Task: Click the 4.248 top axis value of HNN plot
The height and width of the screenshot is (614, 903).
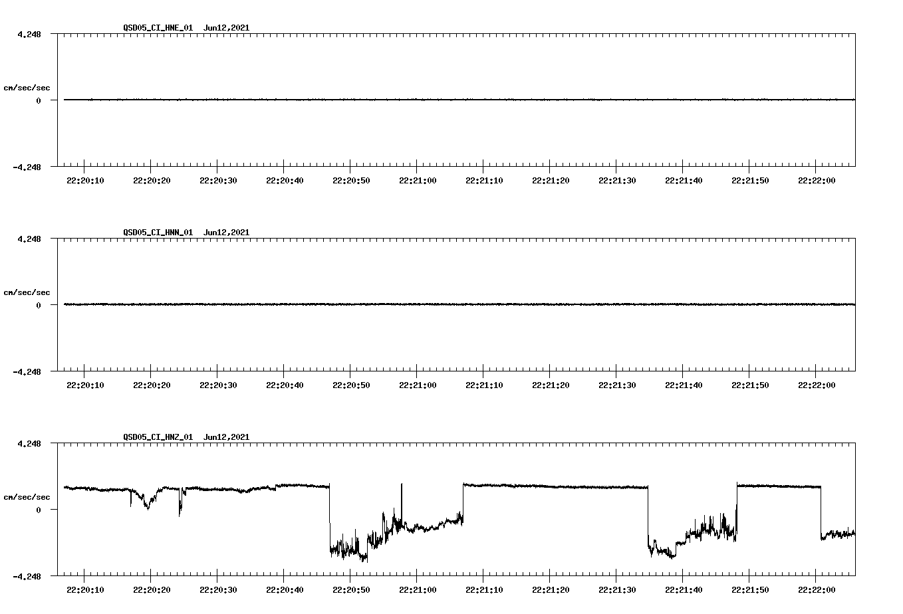Action: pos(29,239)
